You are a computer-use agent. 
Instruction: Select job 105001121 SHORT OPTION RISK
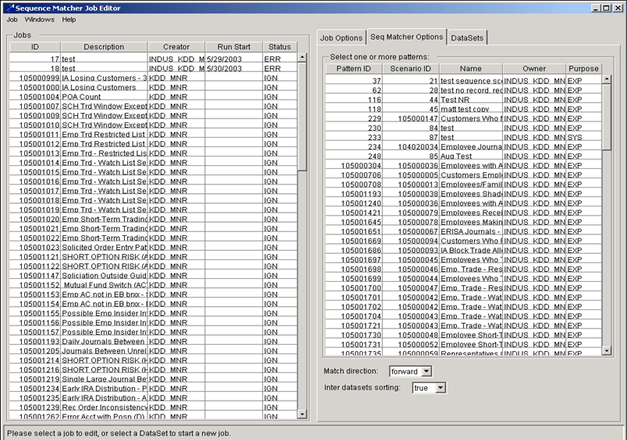tap(153, 257)
